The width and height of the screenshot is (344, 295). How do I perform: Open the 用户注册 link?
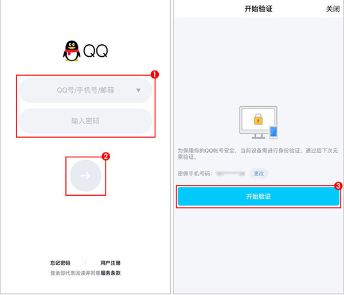point(110,263)
